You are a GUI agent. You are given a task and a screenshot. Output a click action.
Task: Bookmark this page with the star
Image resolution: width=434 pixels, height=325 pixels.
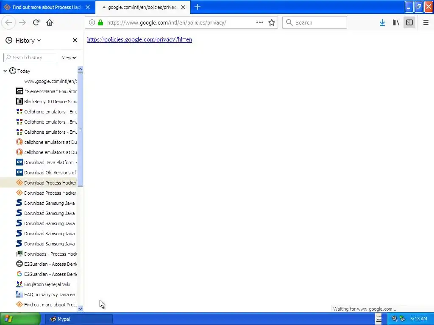272,23
